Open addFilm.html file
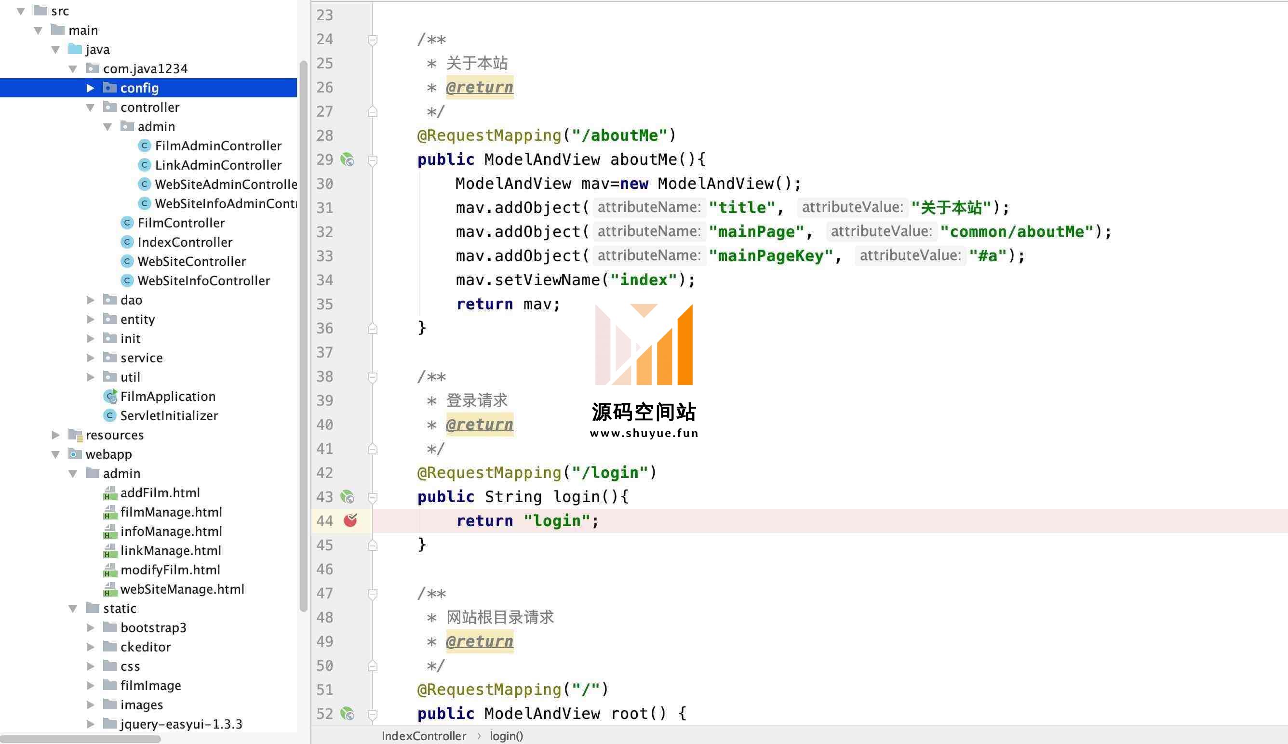1288x744 pixels. 151,492
